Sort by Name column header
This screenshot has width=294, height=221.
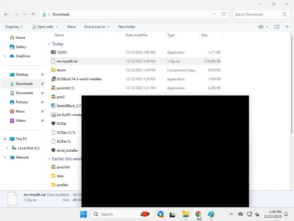point(59,35)
